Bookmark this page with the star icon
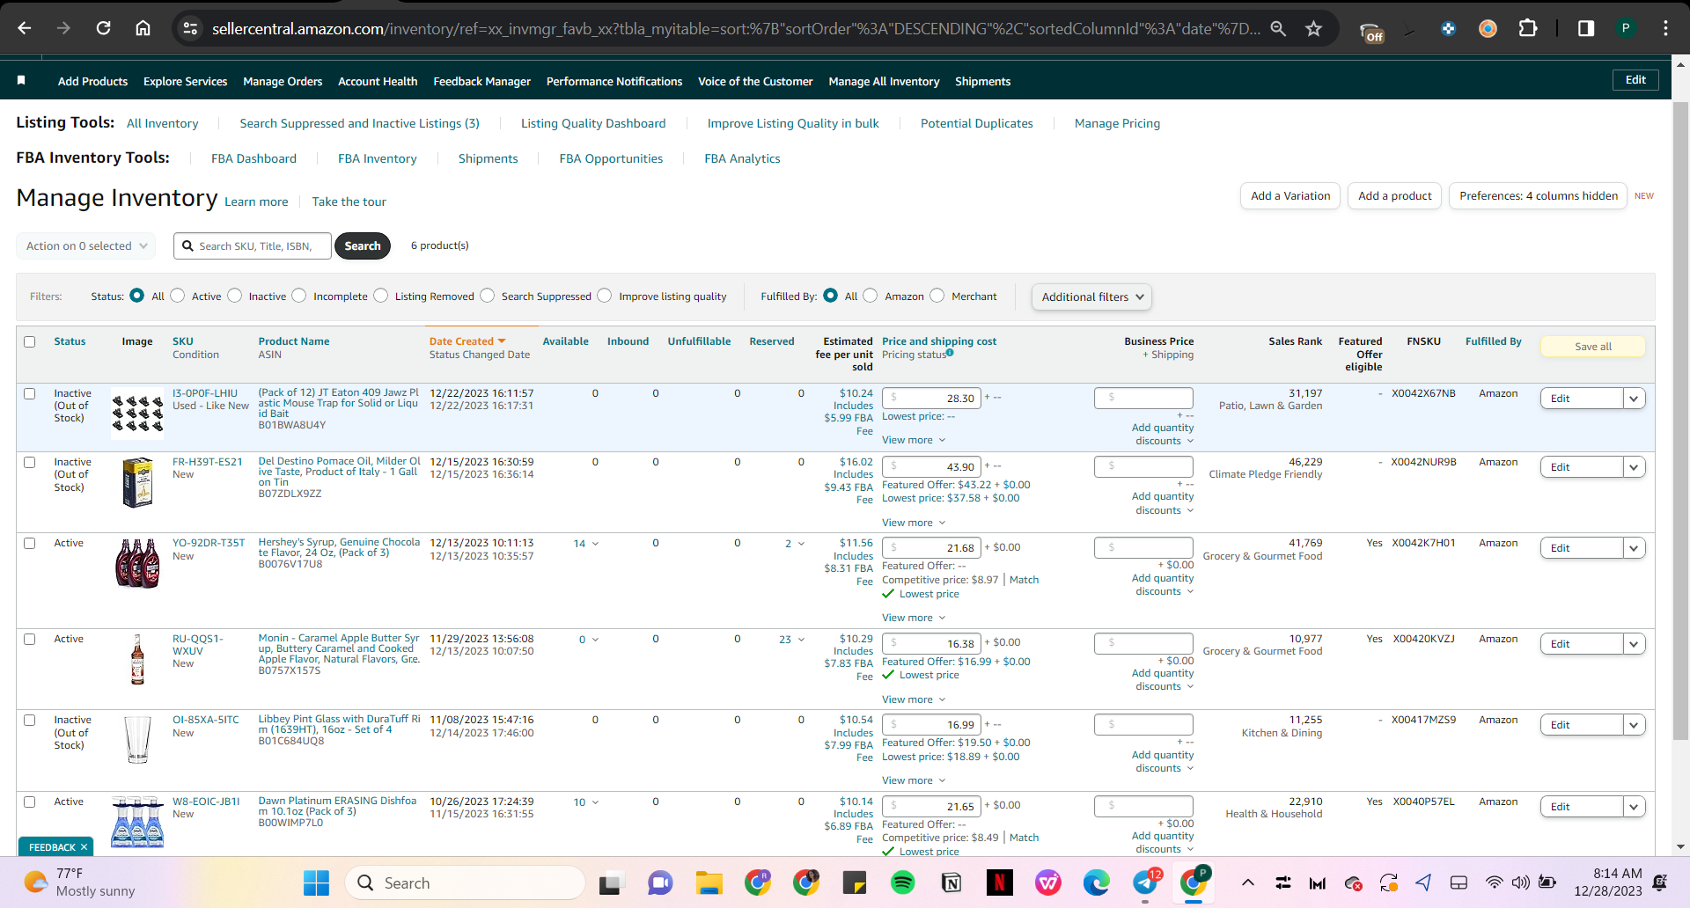Screen dimensions: 1690x908 click(1314, 29)
